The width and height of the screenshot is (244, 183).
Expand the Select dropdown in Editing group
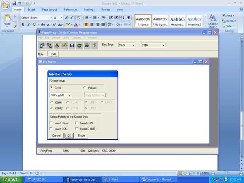pos(228,26)
